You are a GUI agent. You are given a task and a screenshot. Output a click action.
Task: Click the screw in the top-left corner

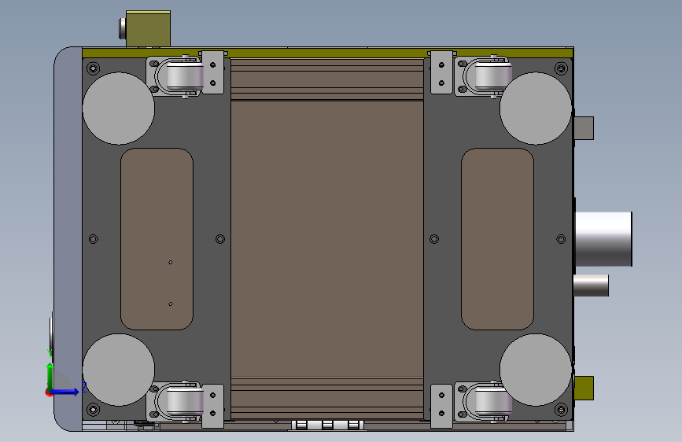coord(93,68)
